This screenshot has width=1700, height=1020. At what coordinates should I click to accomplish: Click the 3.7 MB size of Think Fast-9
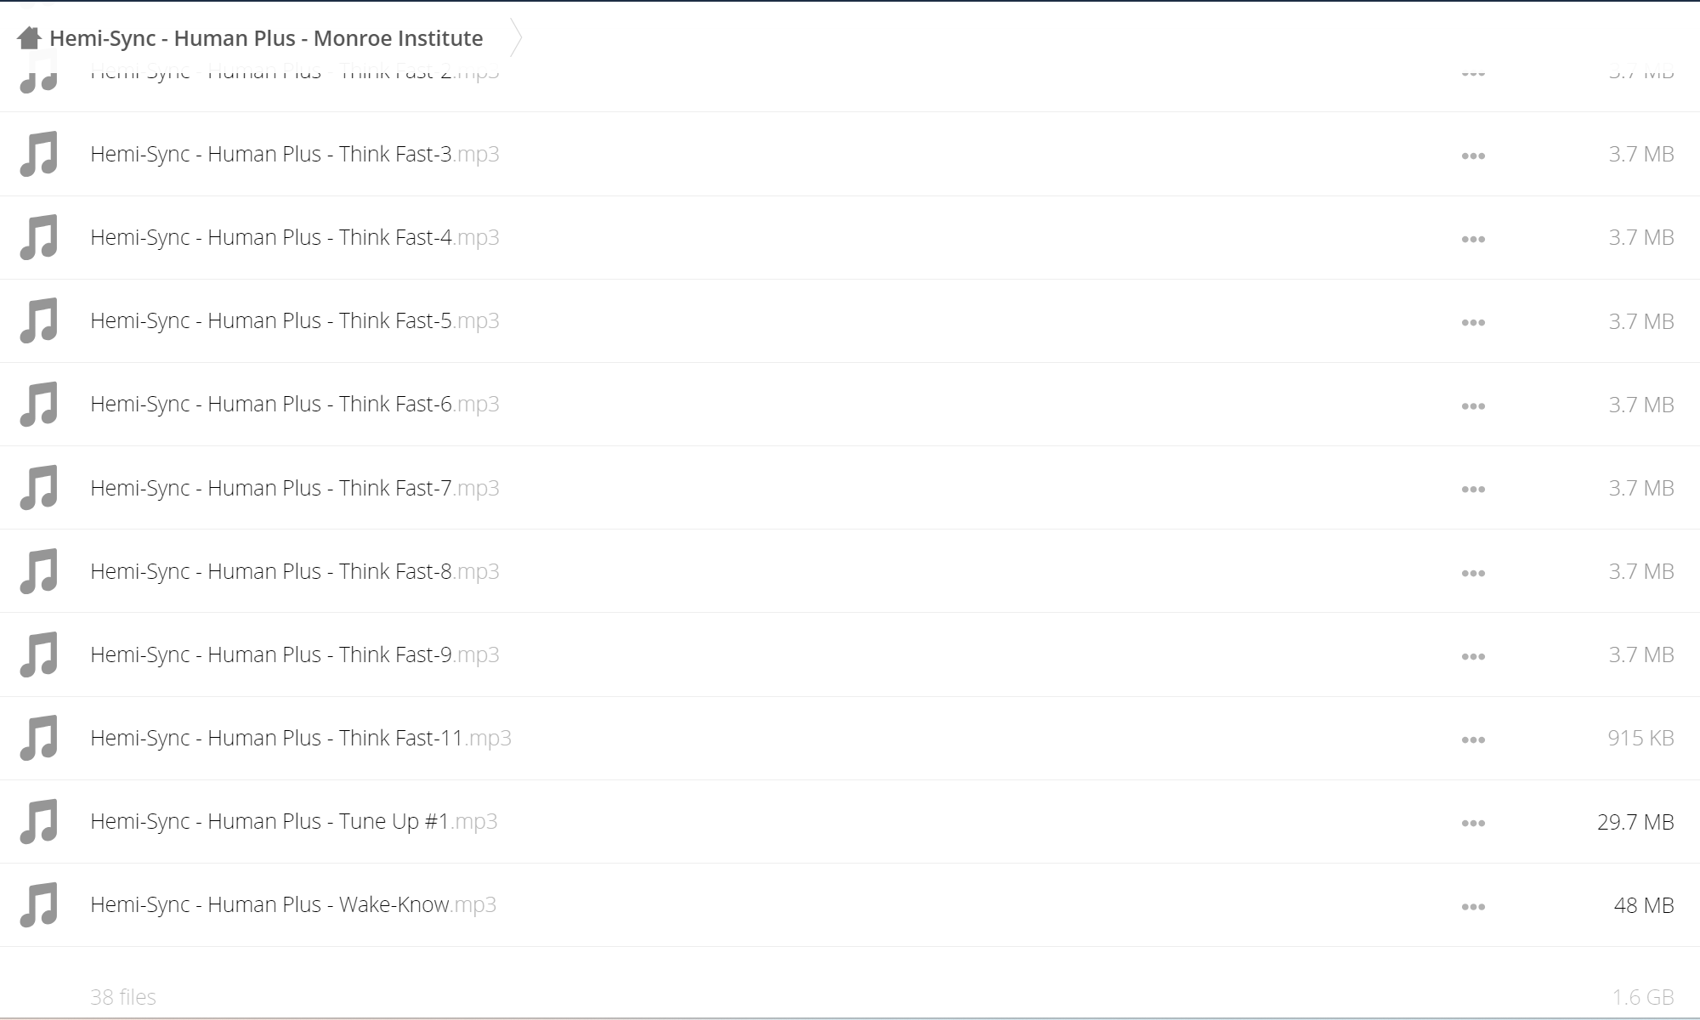click(1641, 654)
